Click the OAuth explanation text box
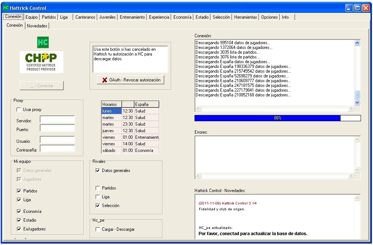 [x=130, y=59]
